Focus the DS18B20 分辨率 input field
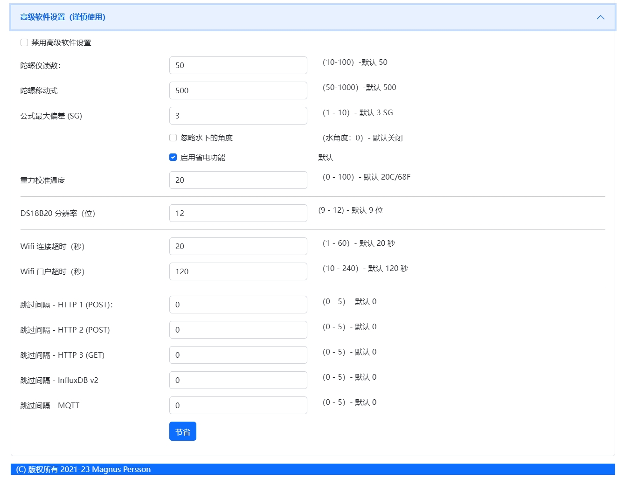Screen dimensions: 624x479 point(238,213)
